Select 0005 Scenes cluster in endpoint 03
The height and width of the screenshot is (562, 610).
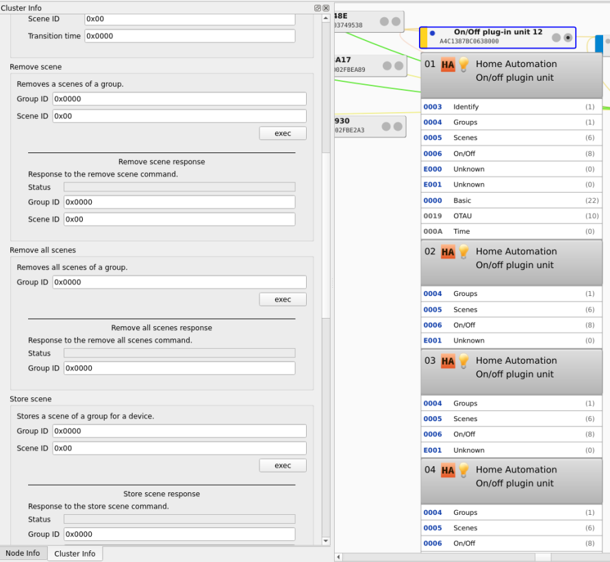511,419
